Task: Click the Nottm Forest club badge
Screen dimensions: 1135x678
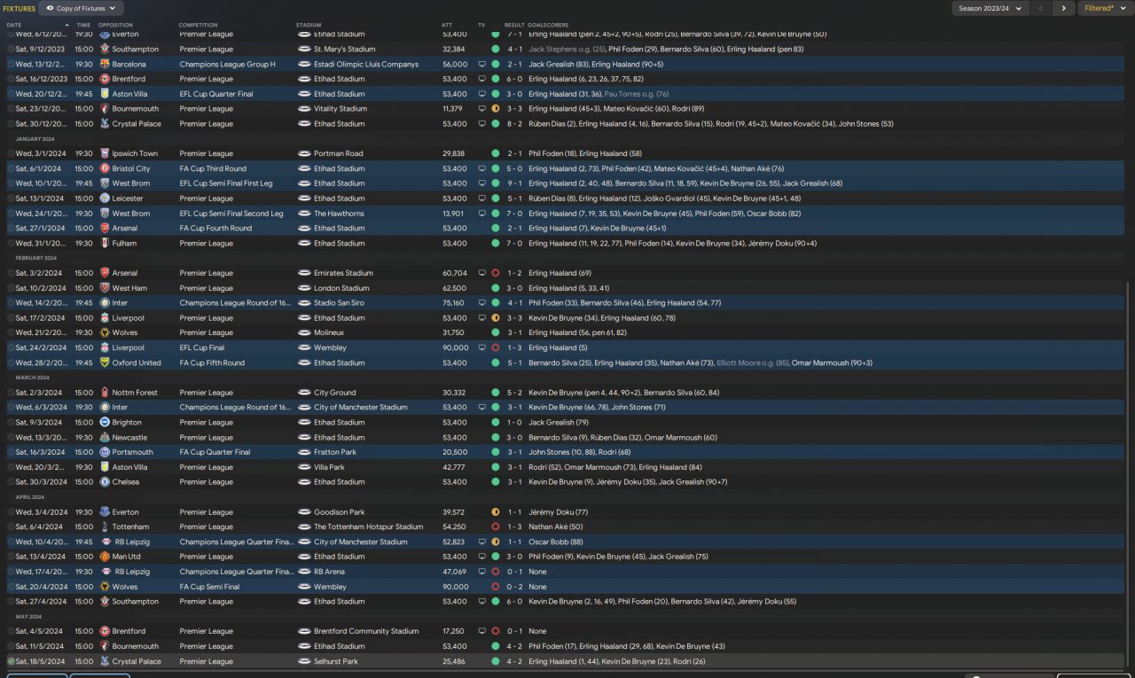Action: click(x=105, y=393)
